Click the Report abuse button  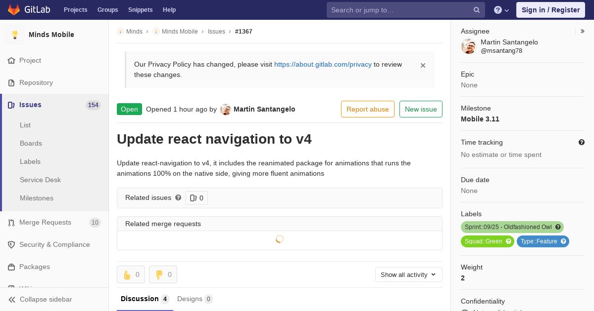[x=368, y=109]
